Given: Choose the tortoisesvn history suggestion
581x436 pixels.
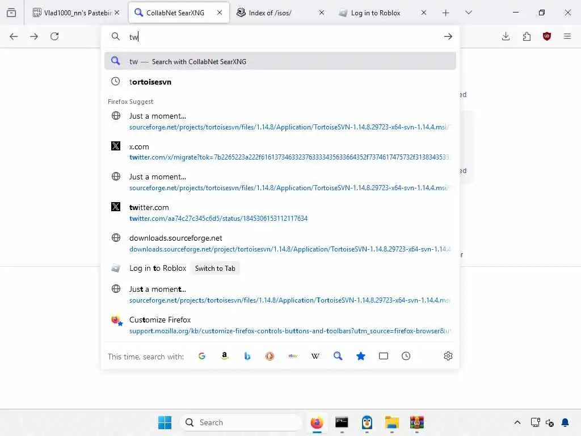Looking at the screenshot, I should pos(280,82).
